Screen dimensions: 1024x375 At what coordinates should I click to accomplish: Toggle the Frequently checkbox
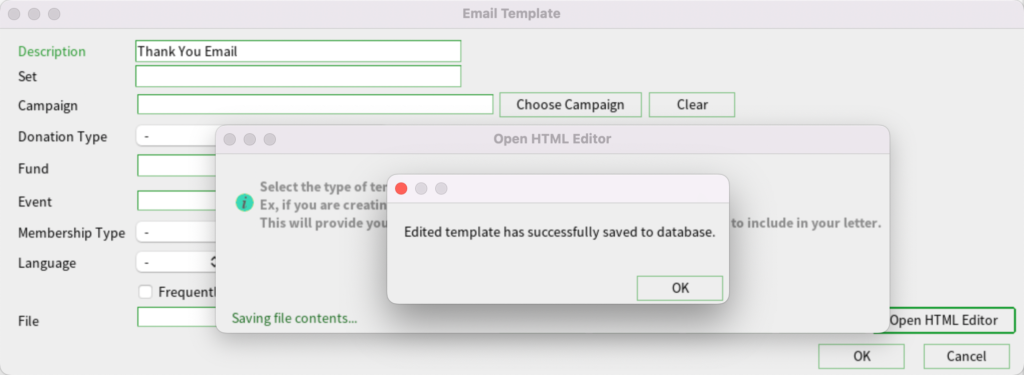(145, 292)
